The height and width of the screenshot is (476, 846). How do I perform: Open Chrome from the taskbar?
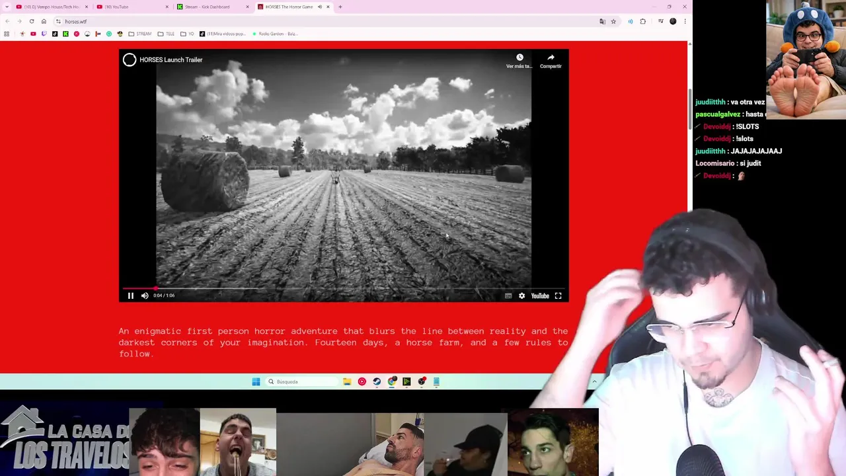click(392, 381)
